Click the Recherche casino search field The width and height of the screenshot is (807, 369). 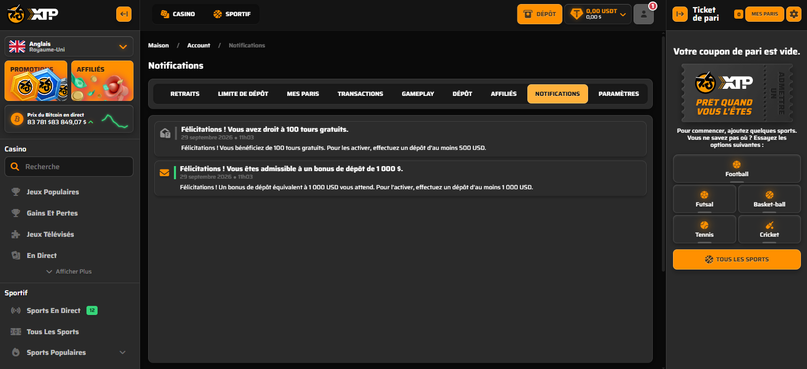69,167
